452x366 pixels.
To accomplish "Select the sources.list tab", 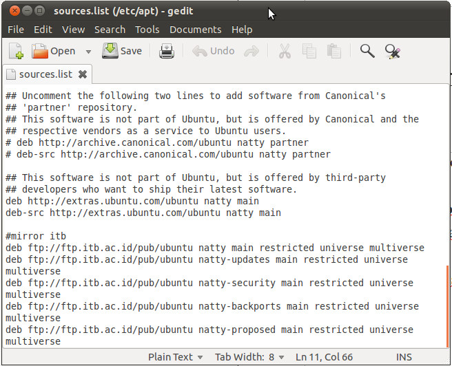I will point(45,74).
